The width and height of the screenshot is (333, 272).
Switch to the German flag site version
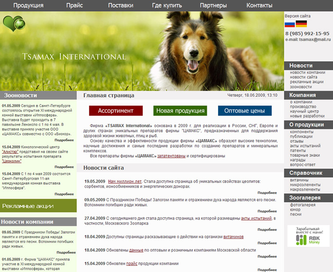(301, 24)
